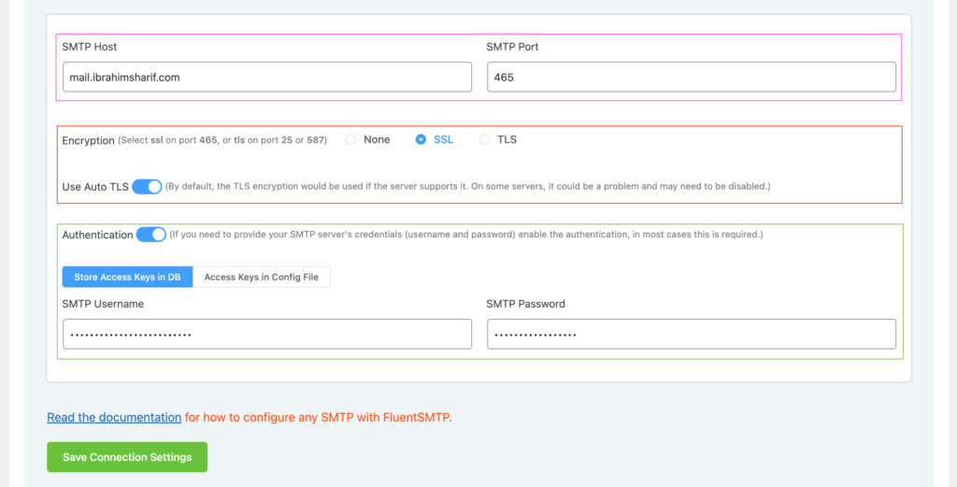Screen dimensions: 957x487
Task: Click the SMTP Port label
Action: pos(512,47)
